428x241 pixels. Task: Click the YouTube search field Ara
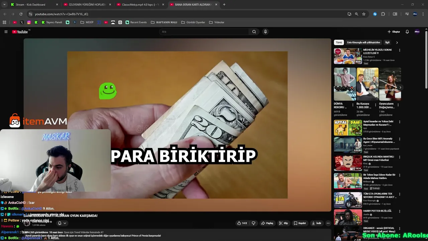[x=204, y=32]
